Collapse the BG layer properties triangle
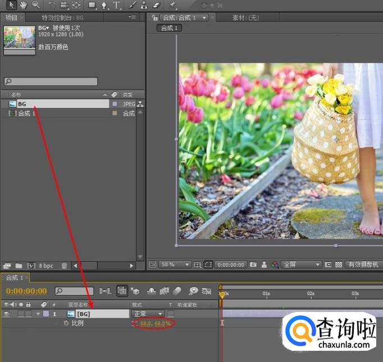The height and width of the screenshot is (362, 383). click(x=38, y=314)
